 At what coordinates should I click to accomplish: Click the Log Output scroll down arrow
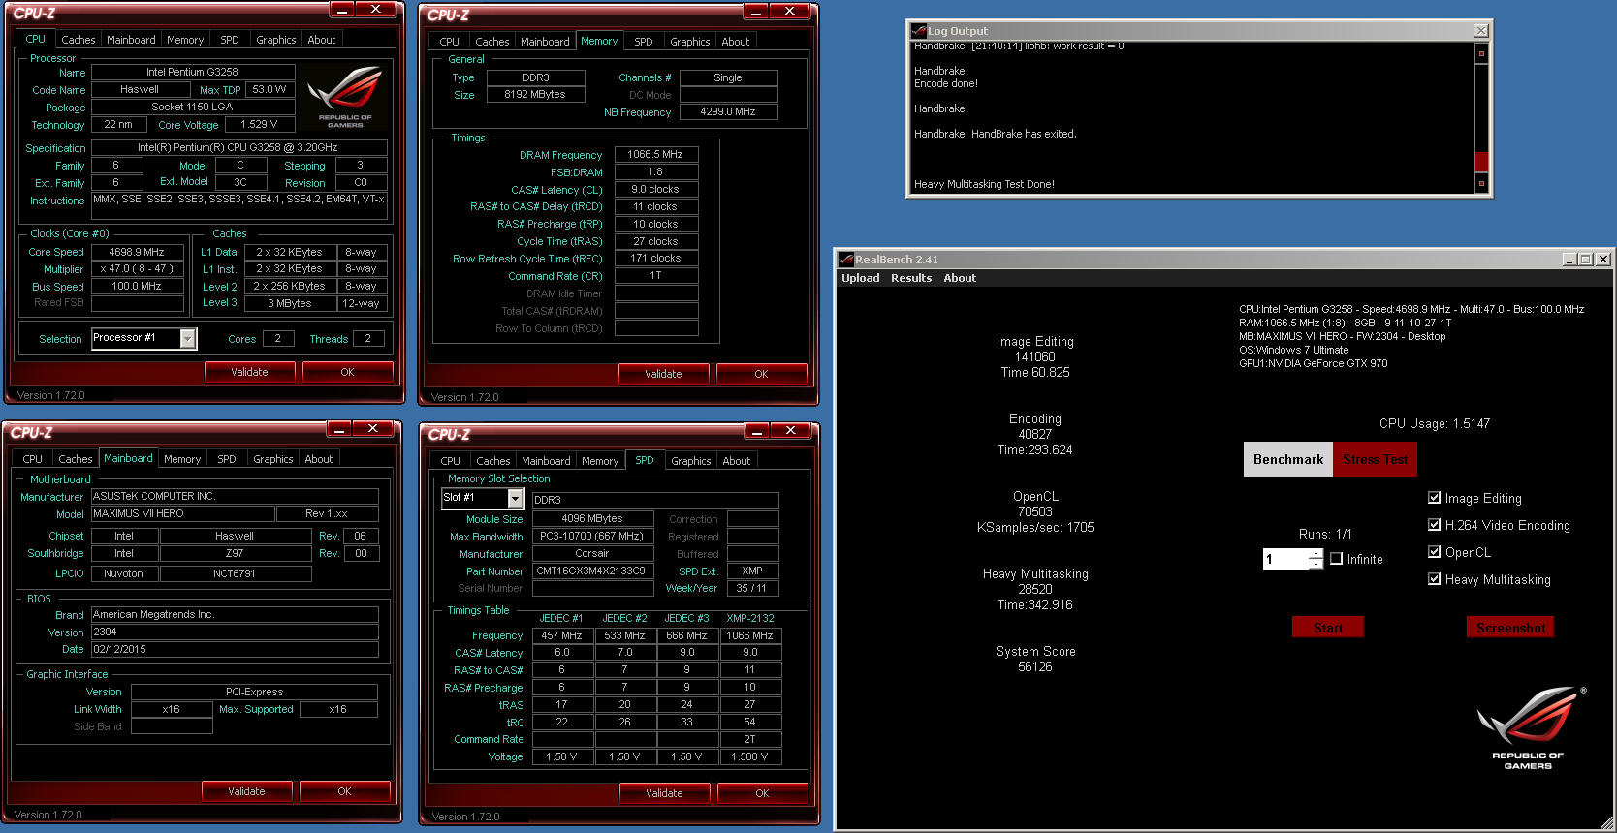(x=1480, y=183)
